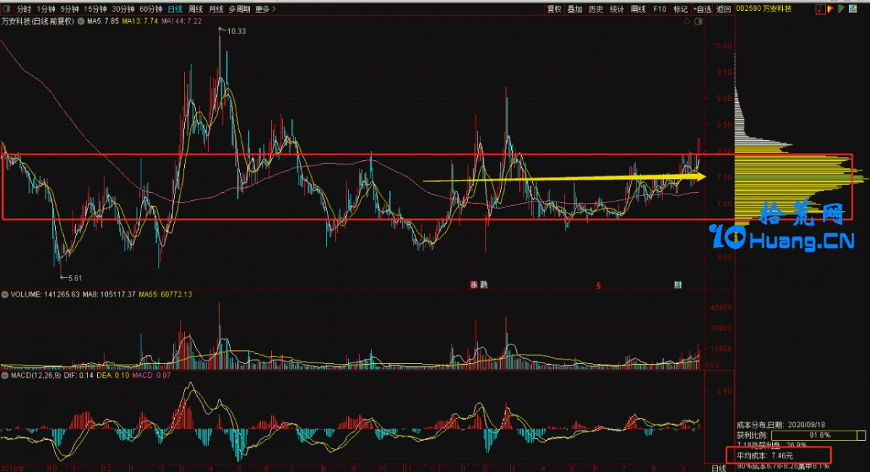Screen dimensions: 870x472
Task: Select the 15分钟 period
Action: [95, 9]
